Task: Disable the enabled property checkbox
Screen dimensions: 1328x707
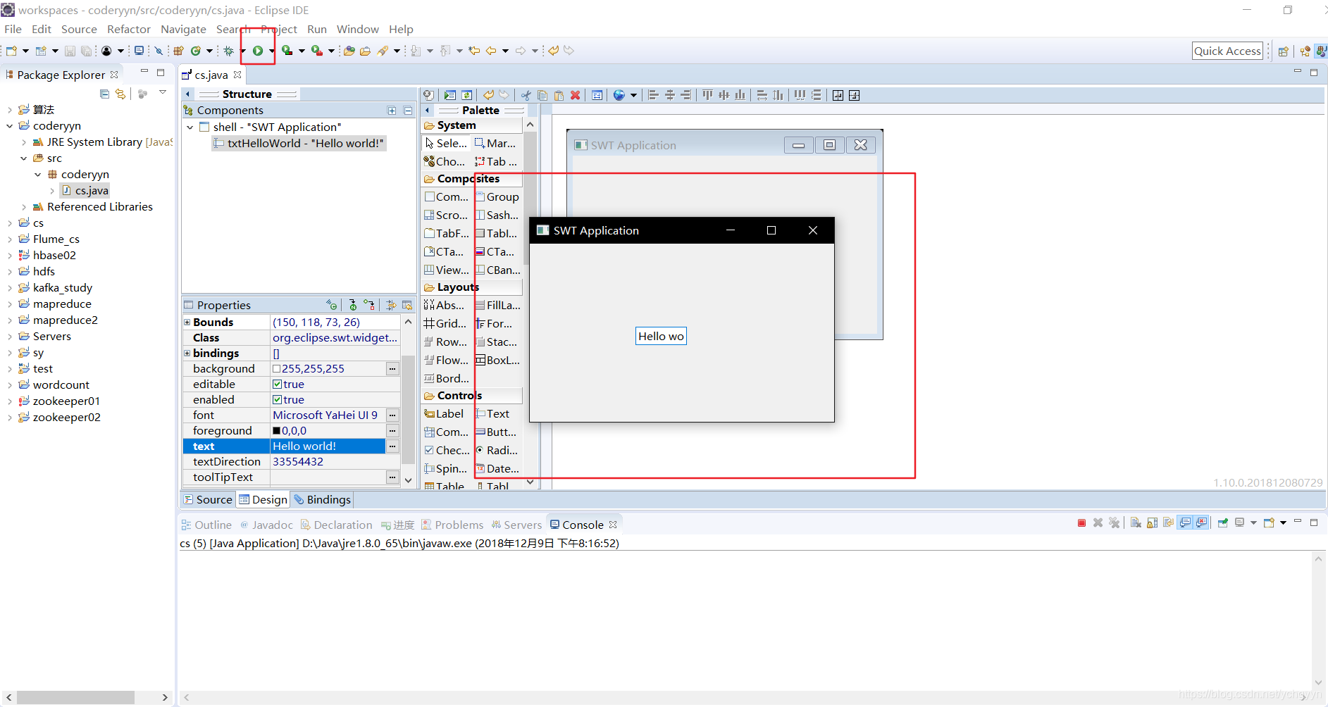Action: (278, 399)
